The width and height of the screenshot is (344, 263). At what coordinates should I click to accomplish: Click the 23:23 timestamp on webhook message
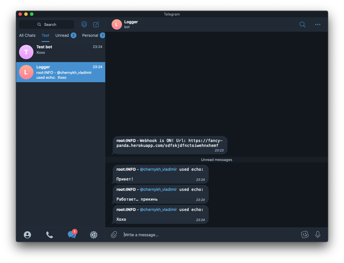click(x=219, y=150)
